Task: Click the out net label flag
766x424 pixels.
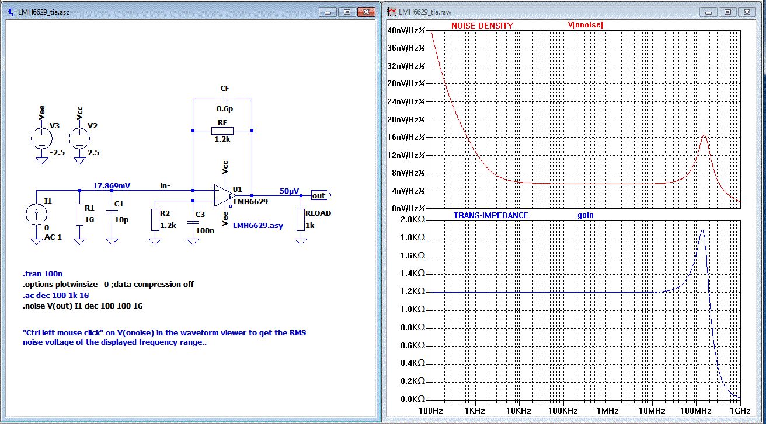Action: point(321,195)
